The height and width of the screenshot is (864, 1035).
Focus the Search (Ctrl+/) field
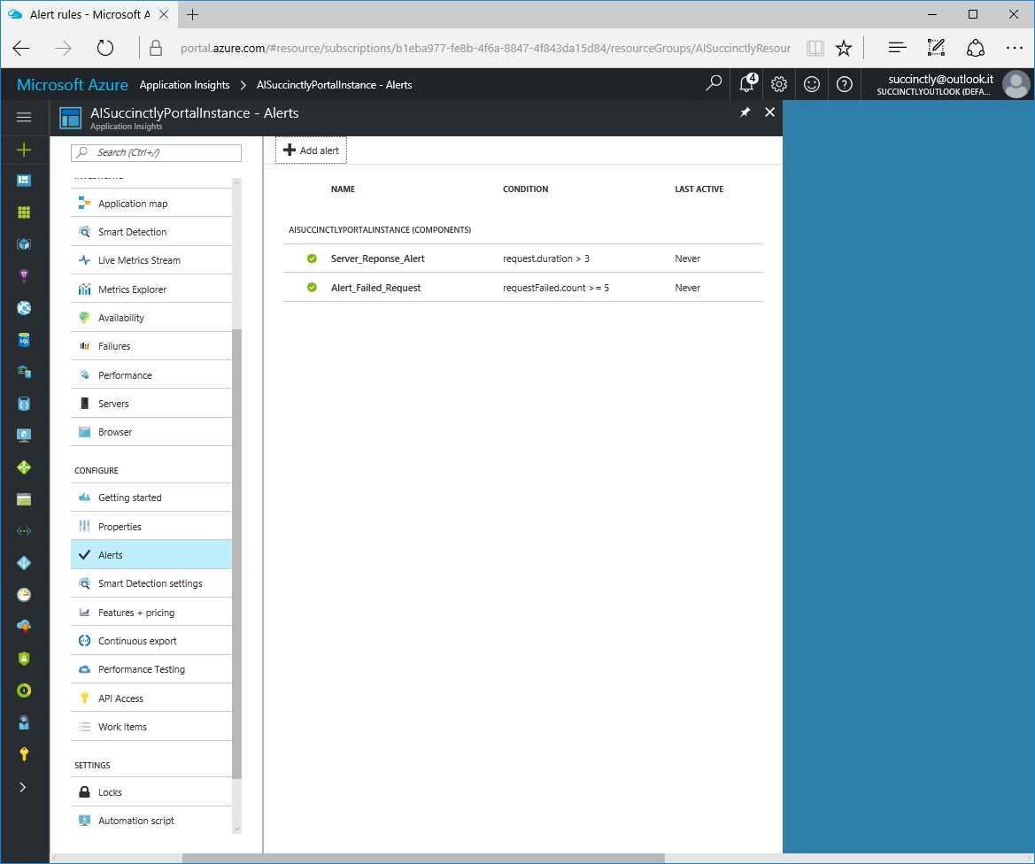(156, 152)
